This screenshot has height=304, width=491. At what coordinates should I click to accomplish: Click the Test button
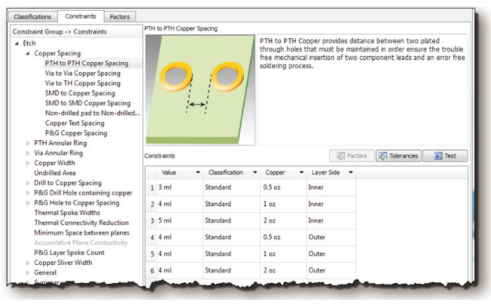(444, 156)
